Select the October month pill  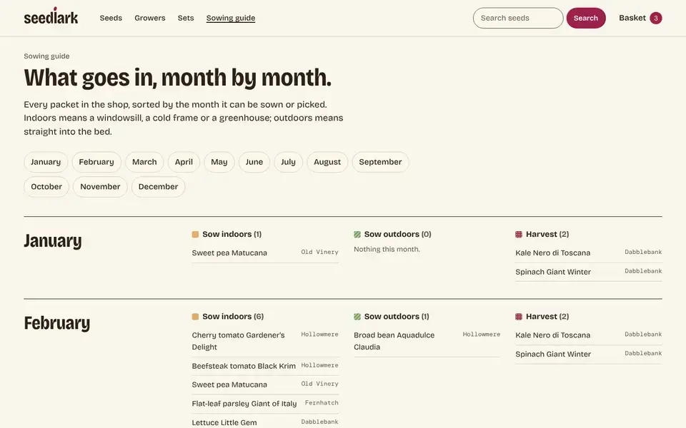46,187
